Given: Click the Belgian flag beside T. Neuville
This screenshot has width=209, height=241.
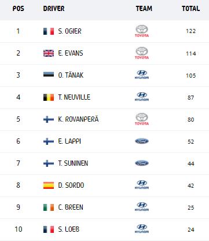Looking at the screenshot, I should point(49,97).
